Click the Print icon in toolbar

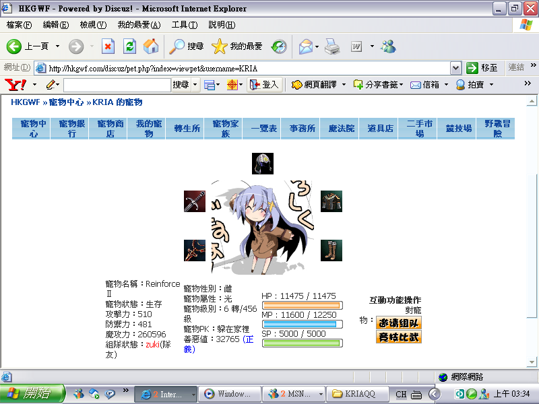[x=331, y=46]
